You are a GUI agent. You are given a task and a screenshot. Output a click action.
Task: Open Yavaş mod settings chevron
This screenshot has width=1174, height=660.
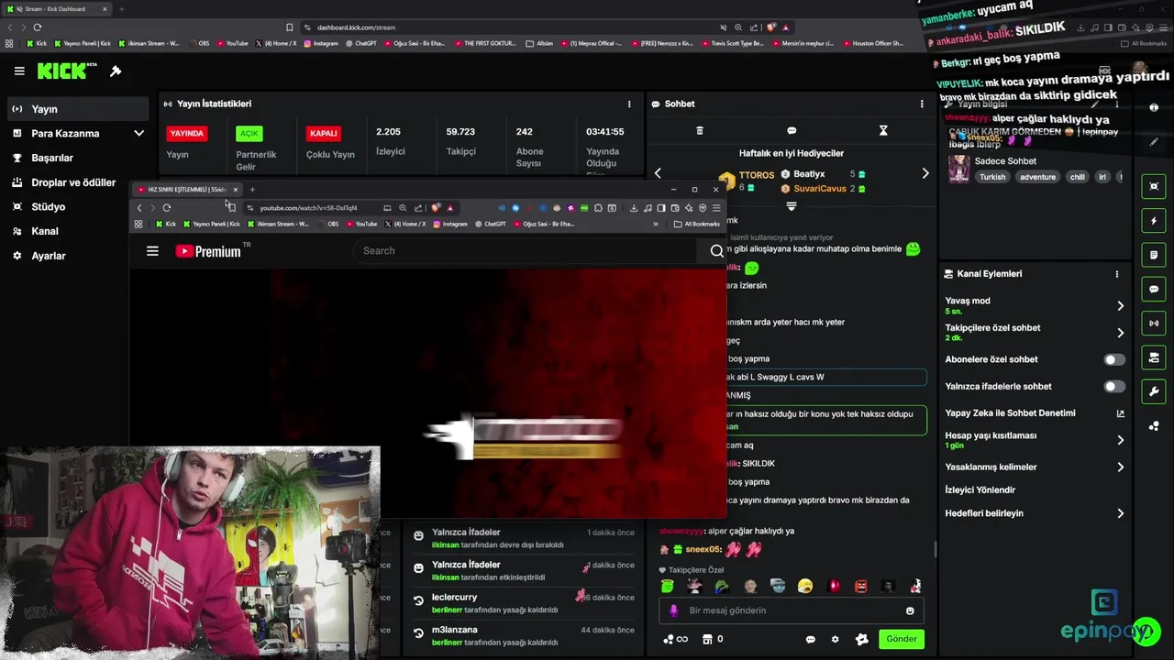pyautogui.click(x=1120, y=305)
